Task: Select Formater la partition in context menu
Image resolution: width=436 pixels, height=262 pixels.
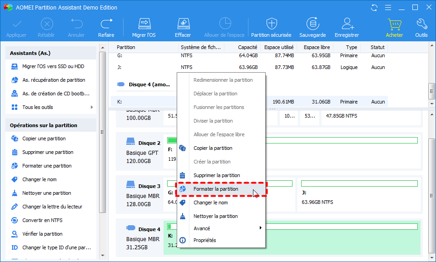Action: [x=216, y=189]
